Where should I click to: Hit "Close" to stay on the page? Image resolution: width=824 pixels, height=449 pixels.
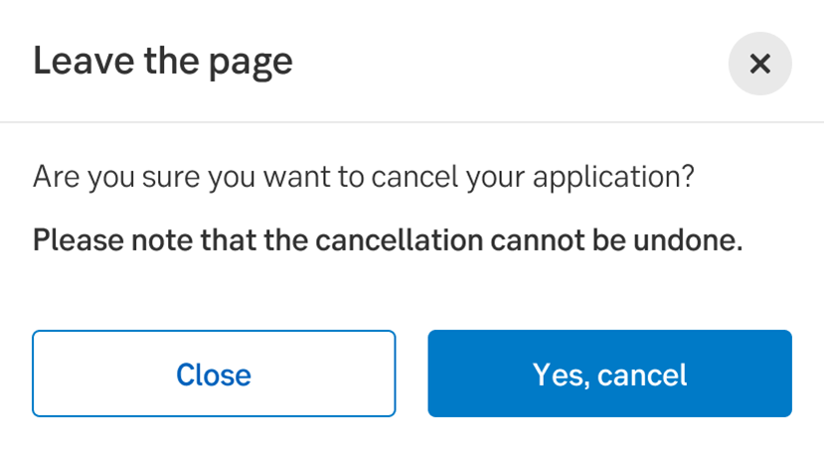214,374
